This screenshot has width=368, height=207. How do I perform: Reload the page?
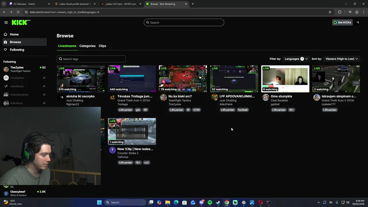tap(18, 12)
